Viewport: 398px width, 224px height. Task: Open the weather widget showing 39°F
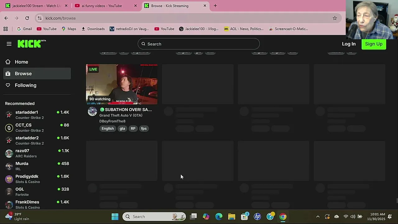[x=18, y=217]
